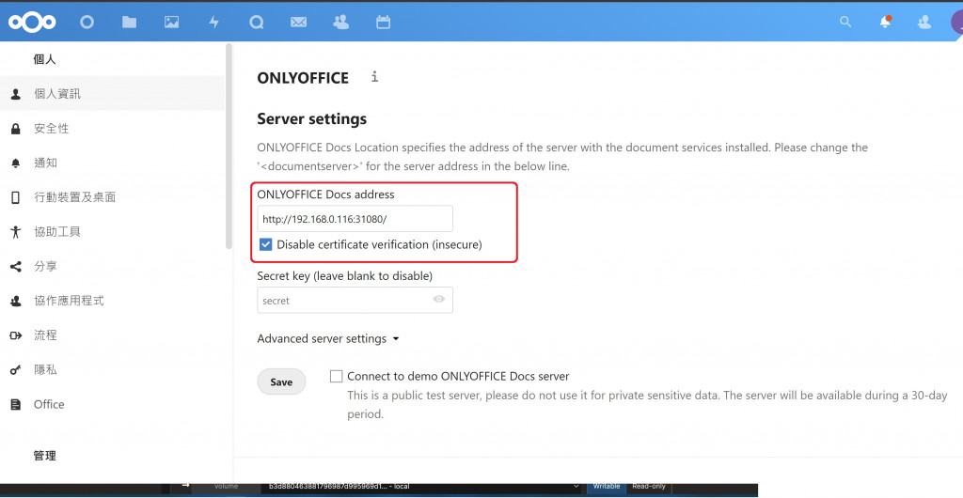Open the top bar search magnifier
This screenshot has height=498, width=963.
pos(845,22)
